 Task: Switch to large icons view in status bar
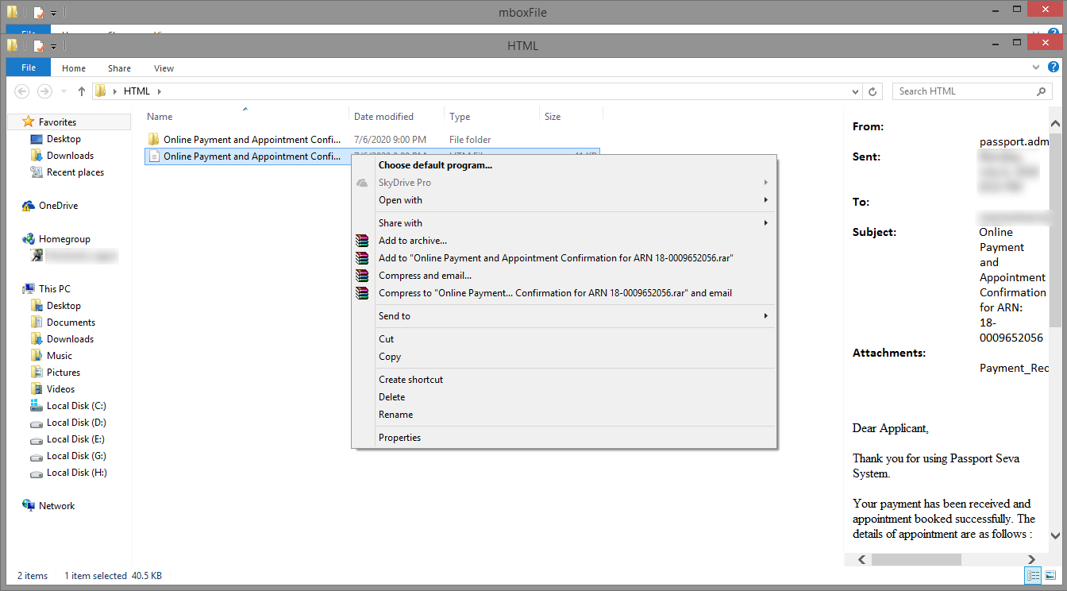point(1049,575)
